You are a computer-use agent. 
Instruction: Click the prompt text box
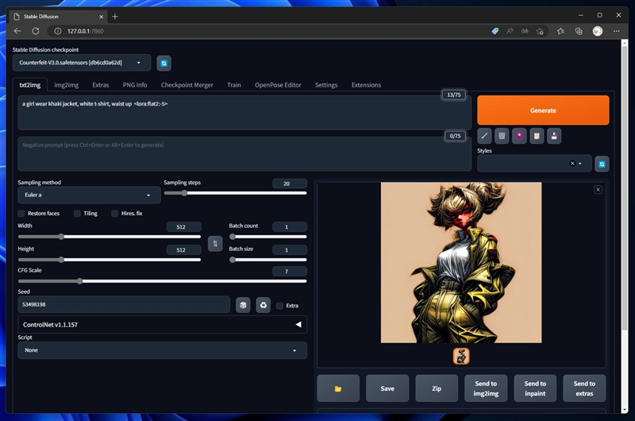pos(244,113)
